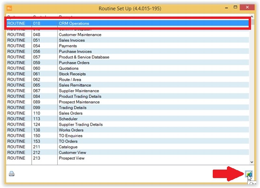The image size is (260, 188).
Task: Minimize the Routine Set Up window
Action: coord(226,8)
